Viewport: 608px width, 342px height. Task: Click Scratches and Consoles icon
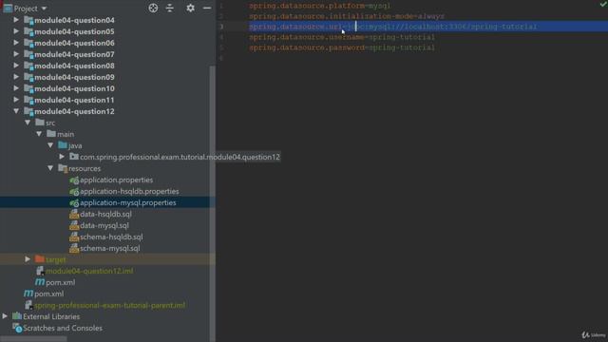pyautogui.click(x=17, y=328)
